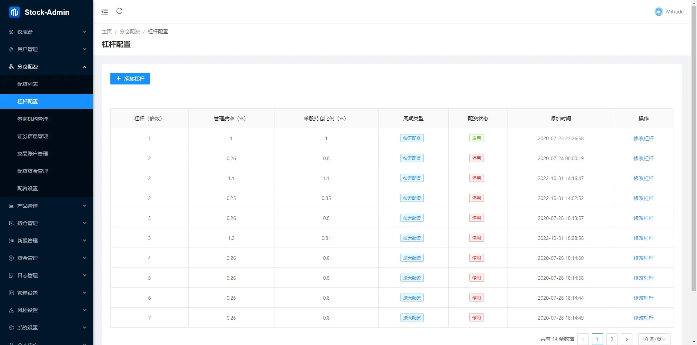Click 修改杠杆 link in first row
Screen dimensions: 697x345
pos(643,138)
